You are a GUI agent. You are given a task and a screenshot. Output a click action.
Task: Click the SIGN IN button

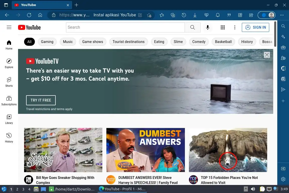(255, 27)
